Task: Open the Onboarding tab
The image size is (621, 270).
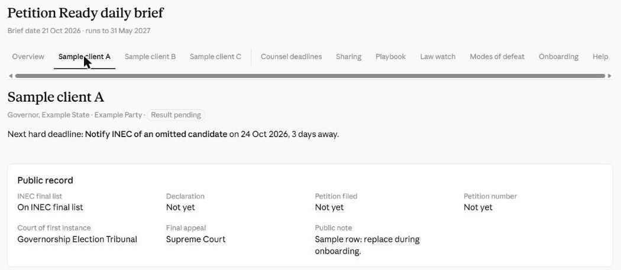Action: click(x=558, y=57)
